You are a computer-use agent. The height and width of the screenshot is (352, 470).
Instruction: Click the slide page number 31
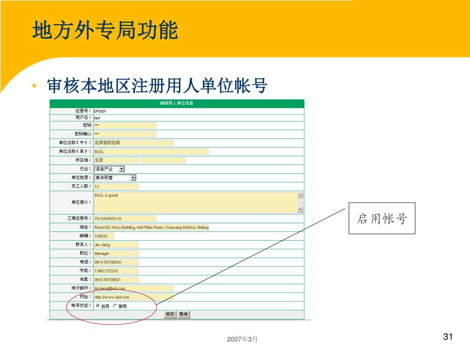click(448, 337)
